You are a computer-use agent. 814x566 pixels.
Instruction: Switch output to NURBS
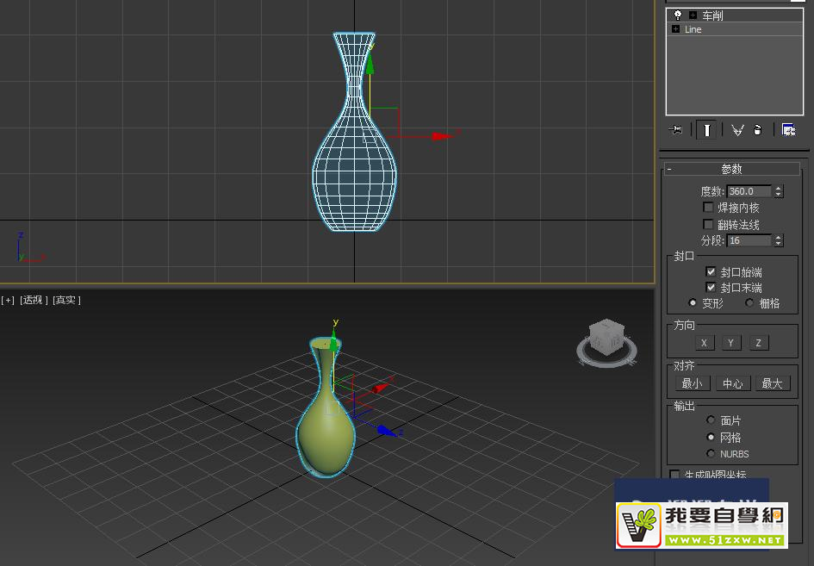click(711, 454)
